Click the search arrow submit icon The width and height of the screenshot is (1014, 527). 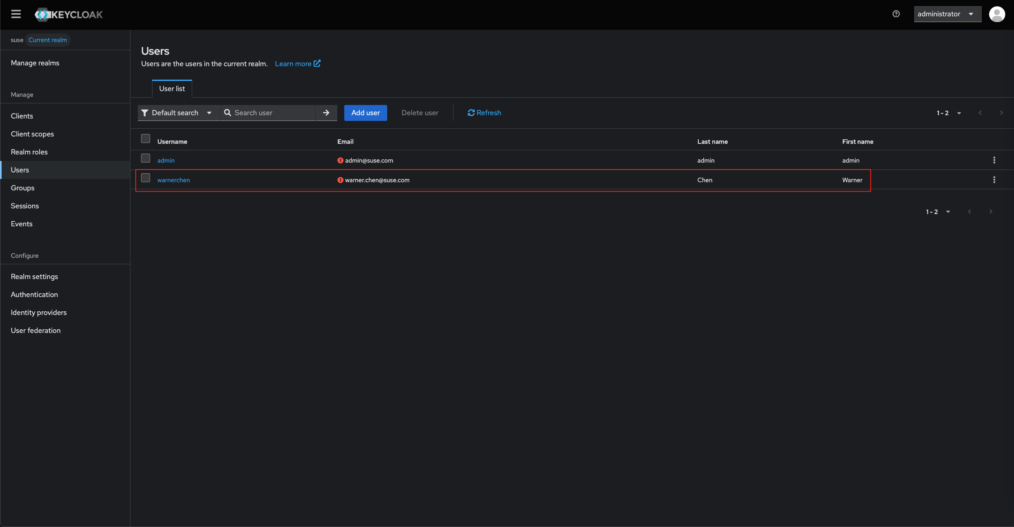pyautogui.click(x=326, y=113)
